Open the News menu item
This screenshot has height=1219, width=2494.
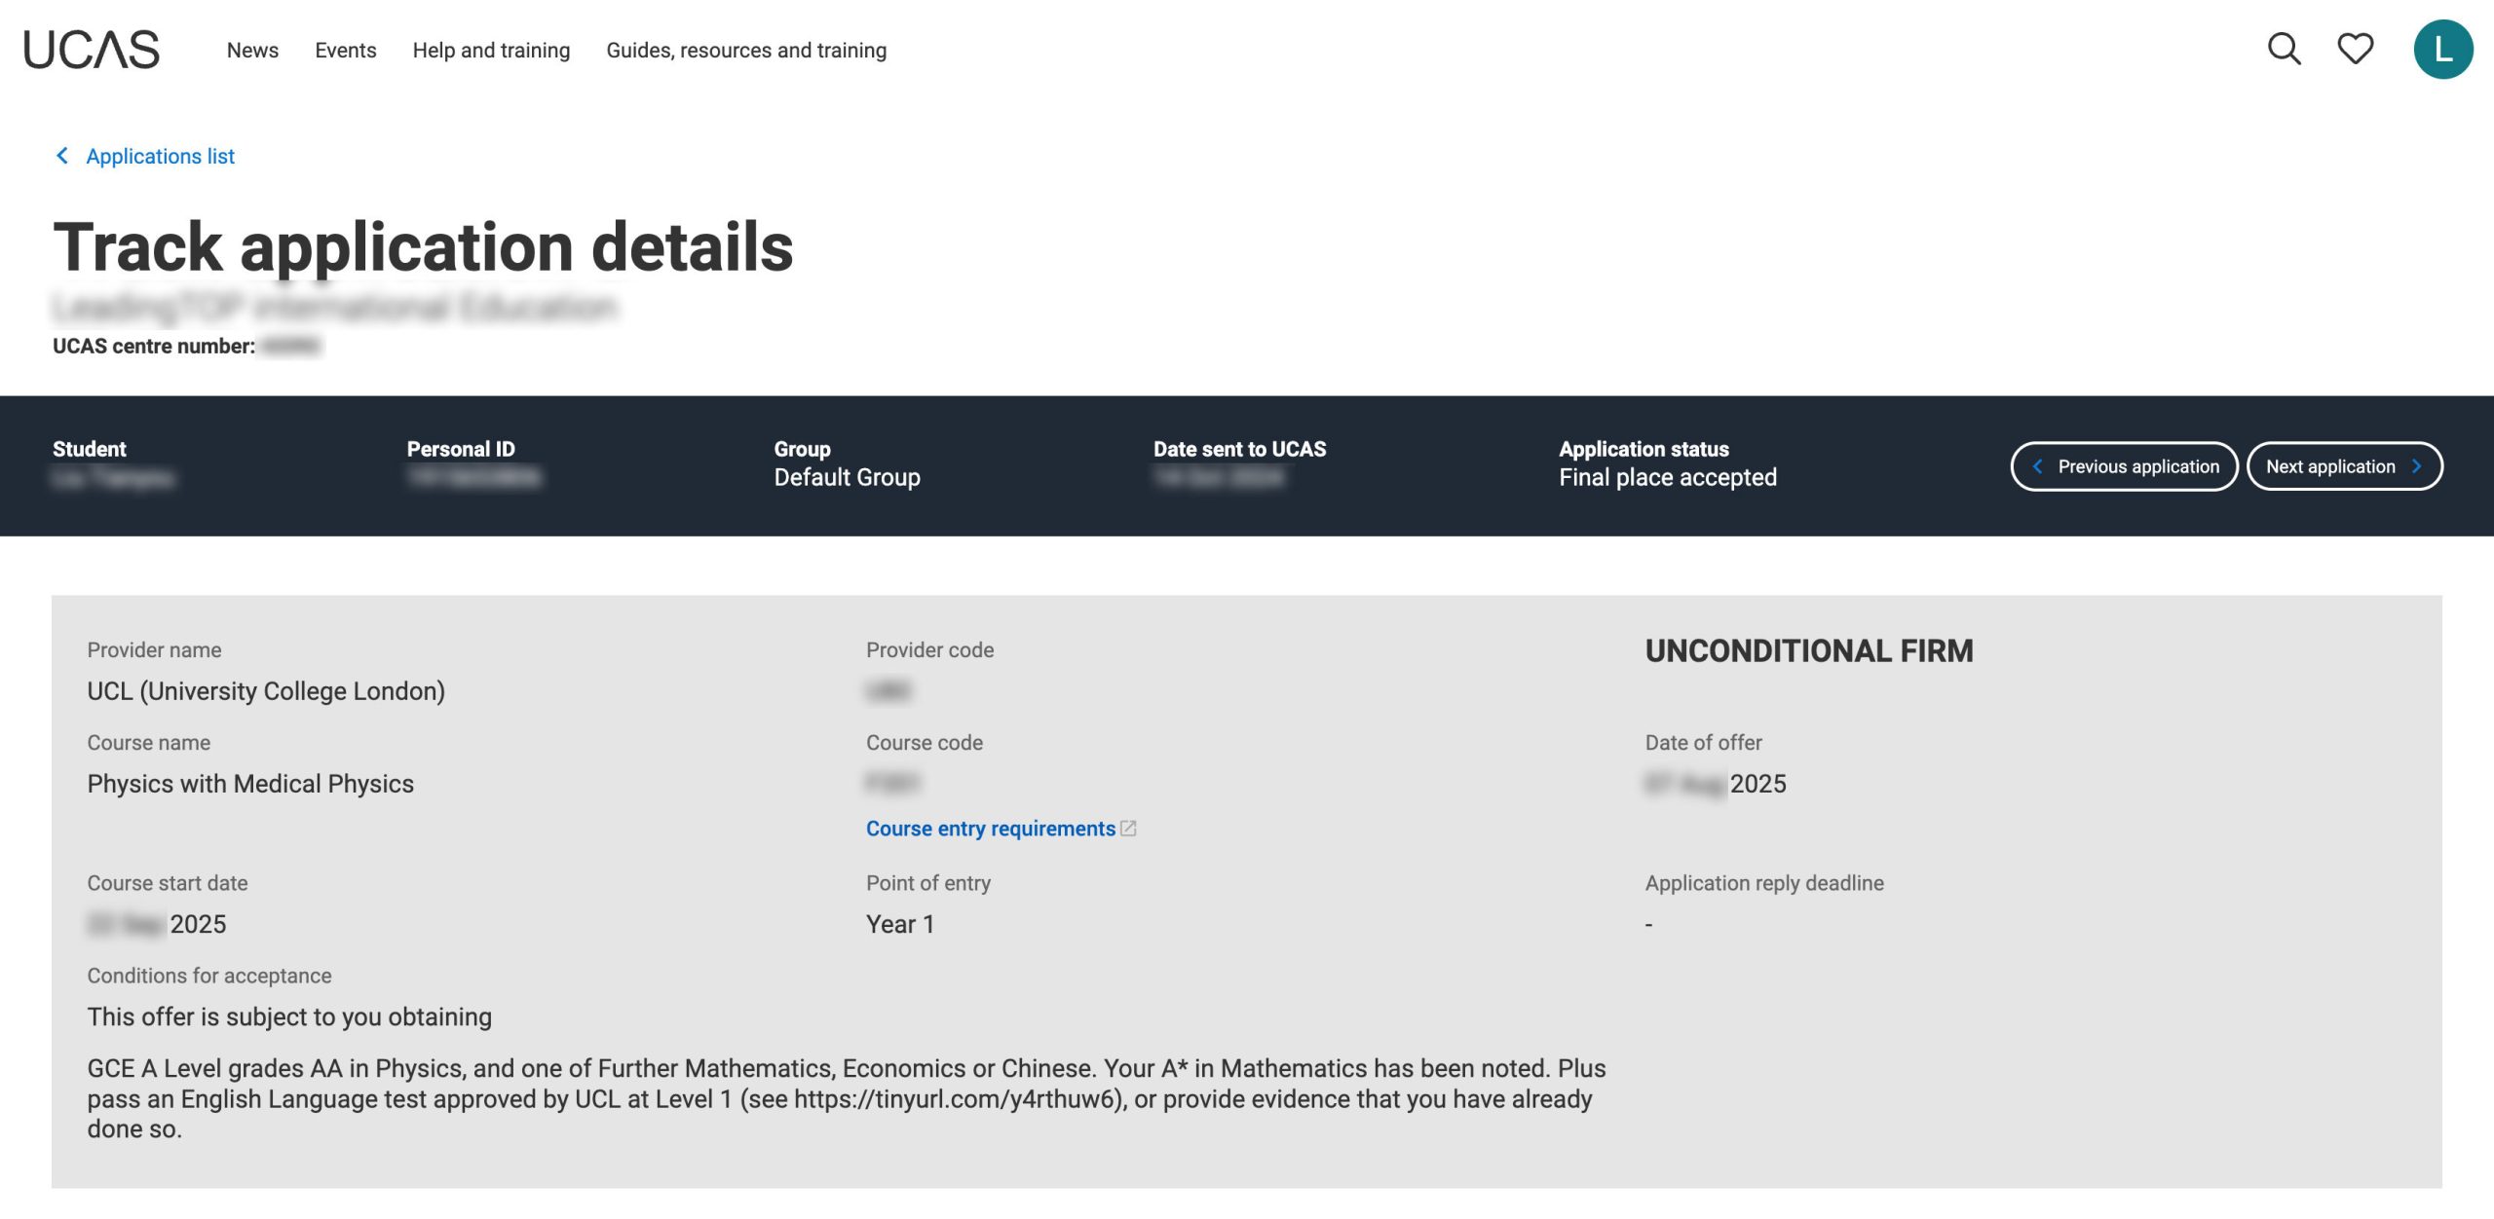252,51
